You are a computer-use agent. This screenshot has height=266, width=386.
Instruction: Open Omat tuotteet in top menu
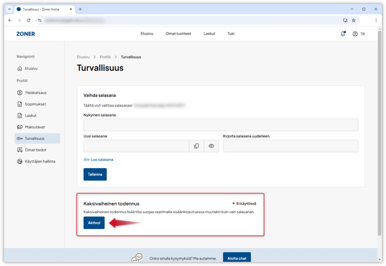click(x=178, y=34)
